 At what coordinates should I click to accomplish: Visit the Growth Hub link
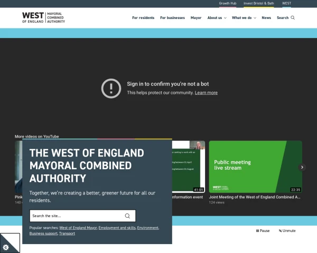227,4
